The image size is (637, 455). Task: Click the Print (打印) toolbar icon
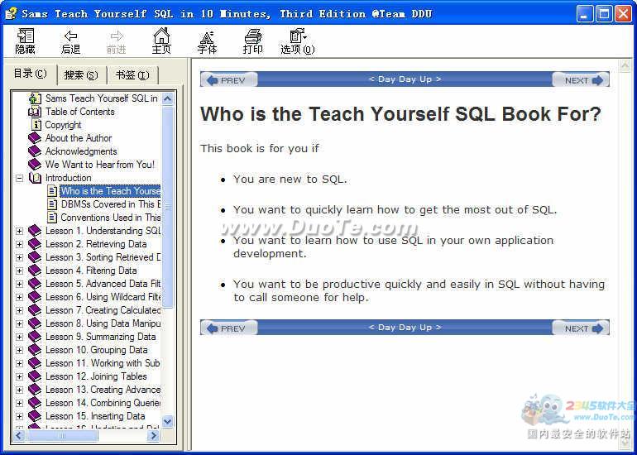[x=252, y=36]
